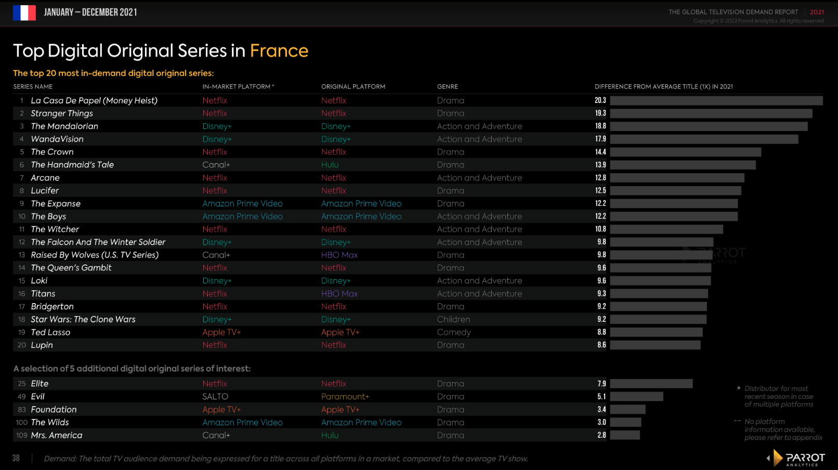Screen dimensions: 838x470
Task: Click the Mrs. America series title
Action: click(57, 436)
